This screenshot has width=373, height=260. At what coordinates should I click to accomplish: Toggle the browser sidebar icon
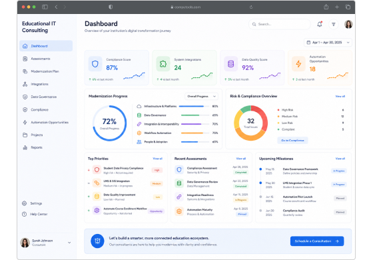tap(45, 7)
